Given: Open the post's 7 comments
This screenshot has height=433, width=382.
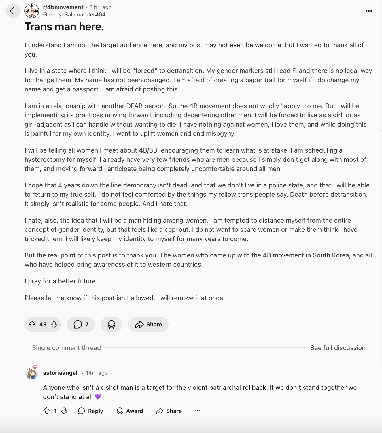Looking at the screenshot, I should pos(81,324).
